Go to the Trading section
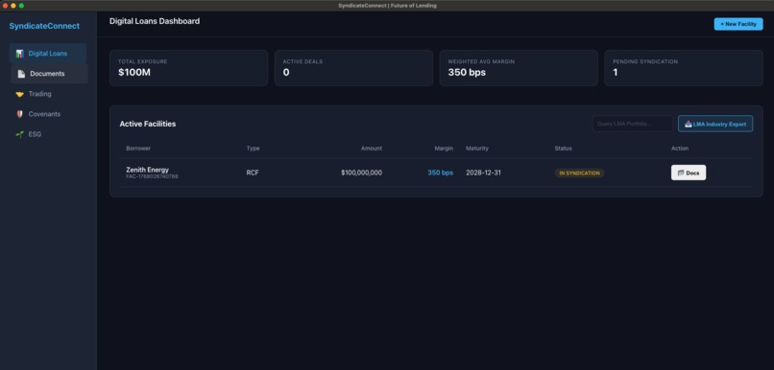Viewport: 774px width, 370px height. pyautogui.click(x=48, y=94)
